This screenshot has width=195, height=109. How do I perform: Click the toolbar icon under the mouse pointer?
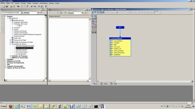click(x=42, y=6)
